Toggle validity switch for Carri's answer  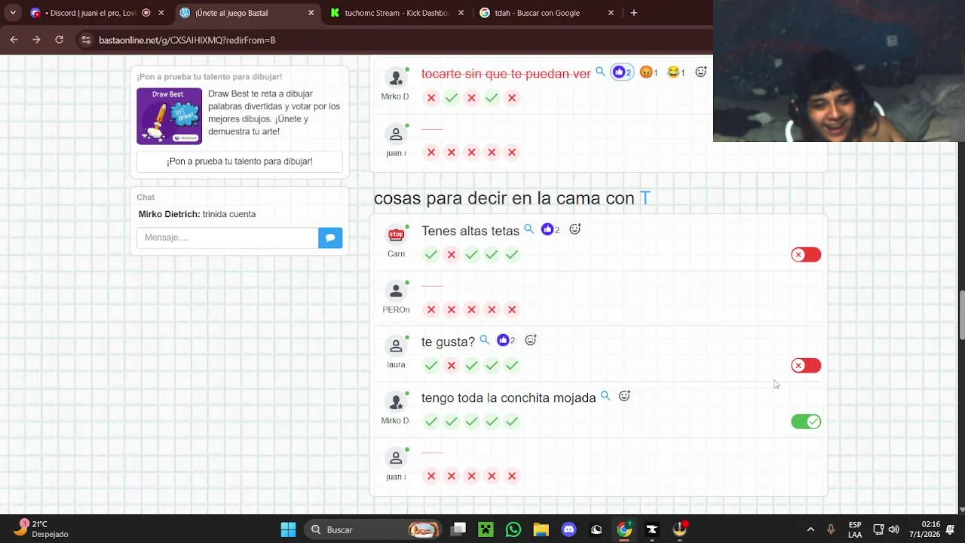coord(806,255)
